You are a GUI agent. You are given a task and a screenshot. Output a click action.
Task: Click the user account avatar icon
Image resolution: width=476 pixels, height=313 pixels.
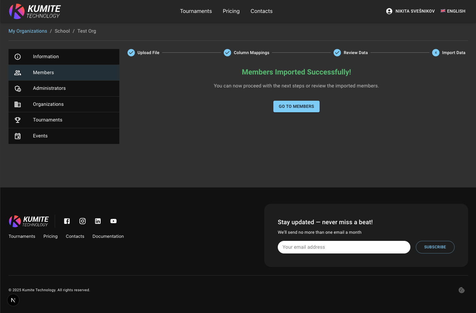(389, 11)
